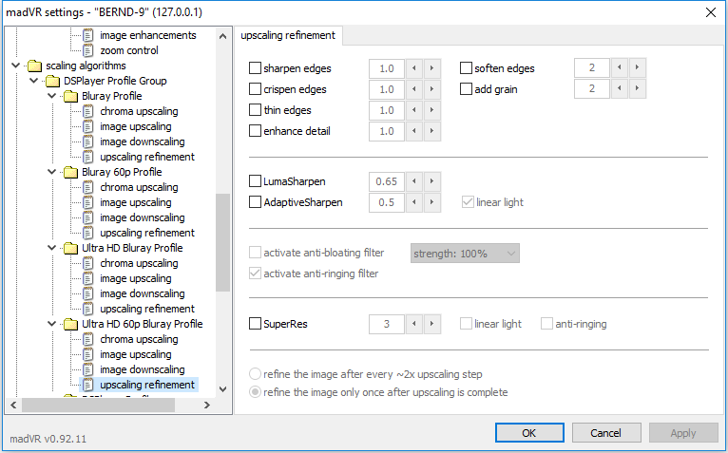Image resolution: width=728 pixels, height=453 pixels.
Task: Enable the add grain checkbox
Action: pos(466,89)
